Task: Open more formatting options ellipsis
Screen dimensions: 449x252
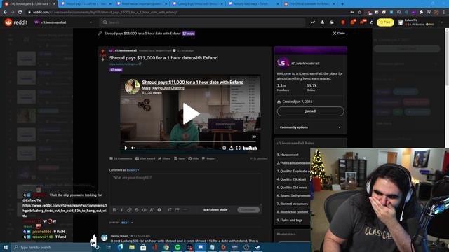Action: (185, 209)
